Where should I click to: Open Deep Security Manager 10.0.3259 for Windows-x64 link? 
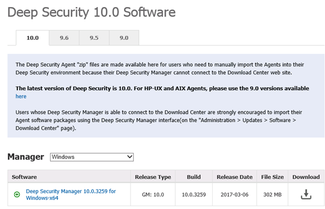click(71, 195)
